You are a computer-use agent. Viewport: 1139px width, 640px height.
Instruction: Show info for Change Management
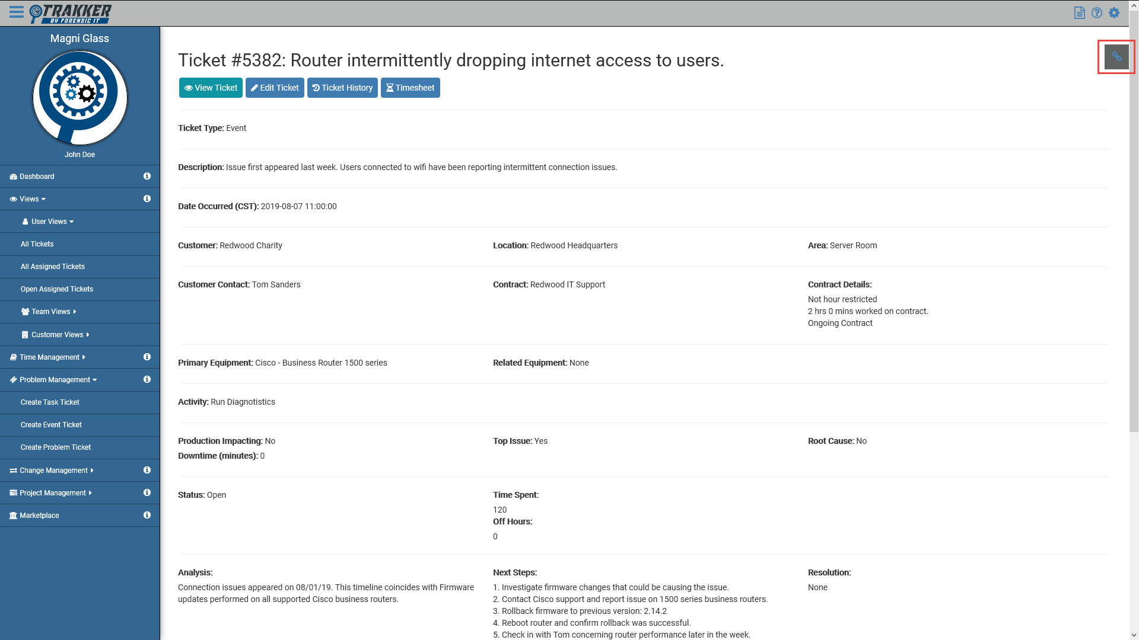pos(147,470)
